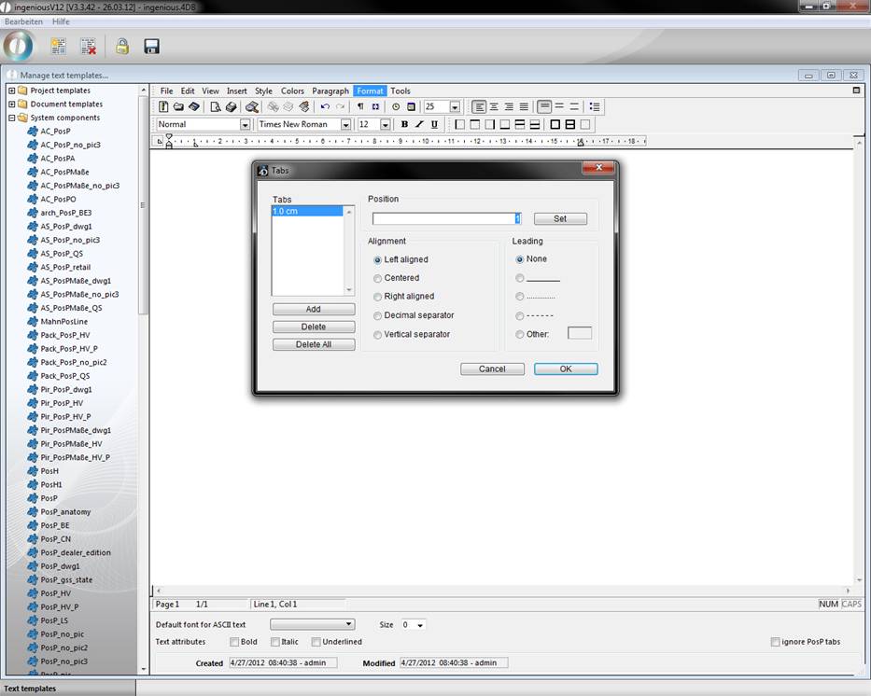Open the Paragraph menu
871x696 pixels.
pyautogui.click(x=330, y=90)
